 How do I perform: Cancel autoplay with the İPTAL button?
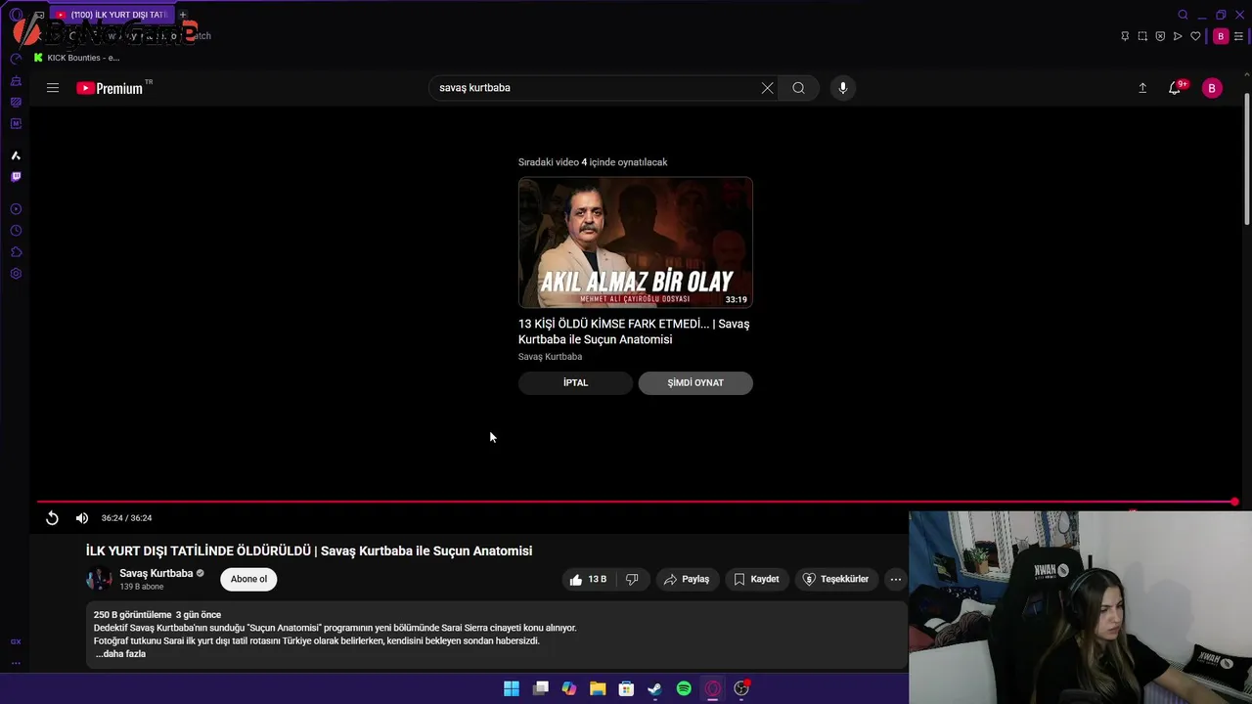pos(575,383)
